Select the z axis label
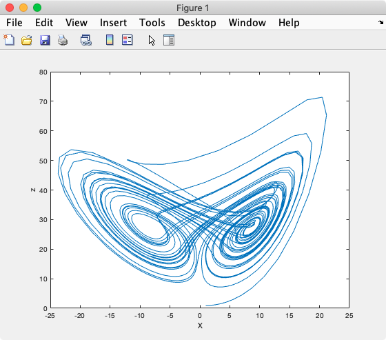The height and width of the screenshot is (340, 386). click(33, 190)
